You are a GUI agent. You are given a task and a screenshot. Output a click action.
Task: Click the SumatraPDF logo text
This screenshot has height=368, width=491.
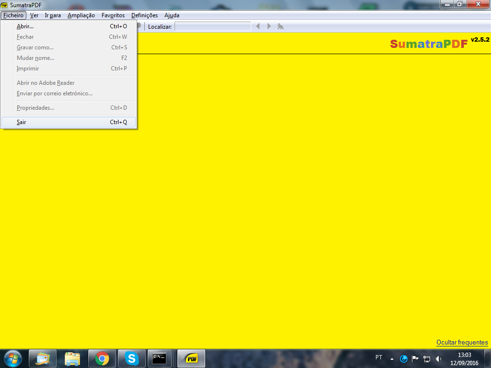[x=429, y=44]
